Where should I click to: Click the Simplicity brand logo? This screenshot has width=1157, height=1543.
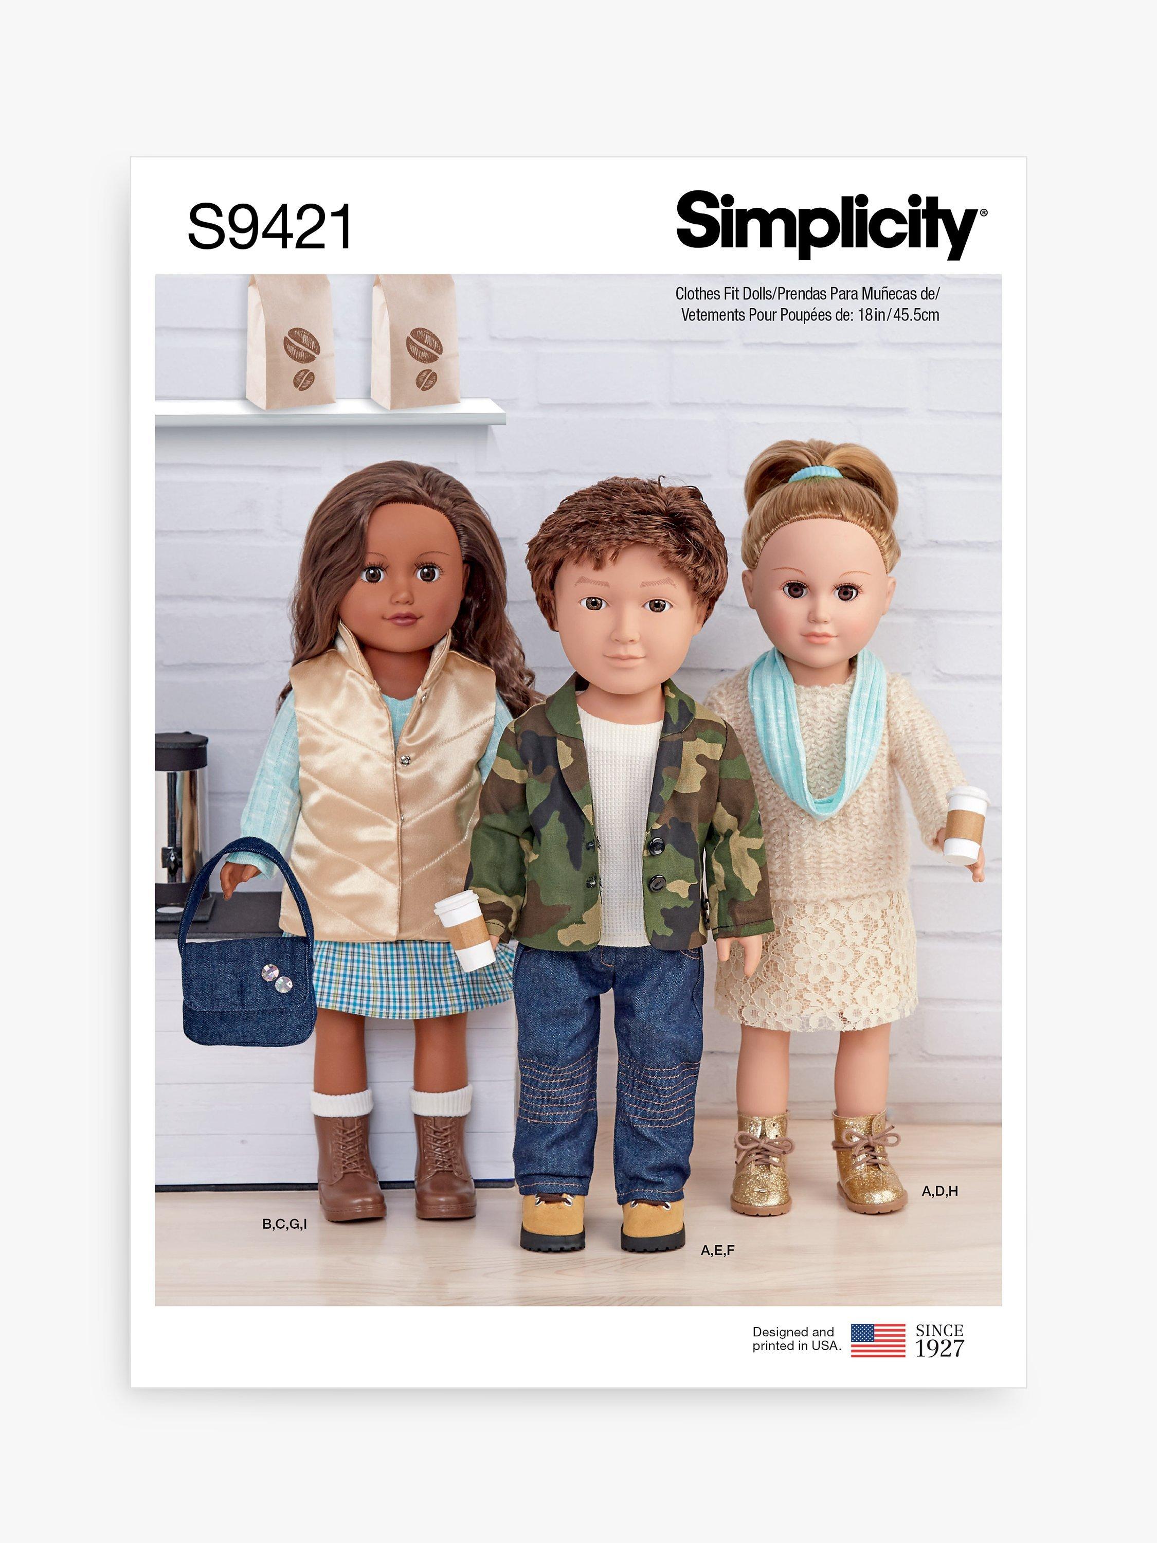[x=831, y=225]
